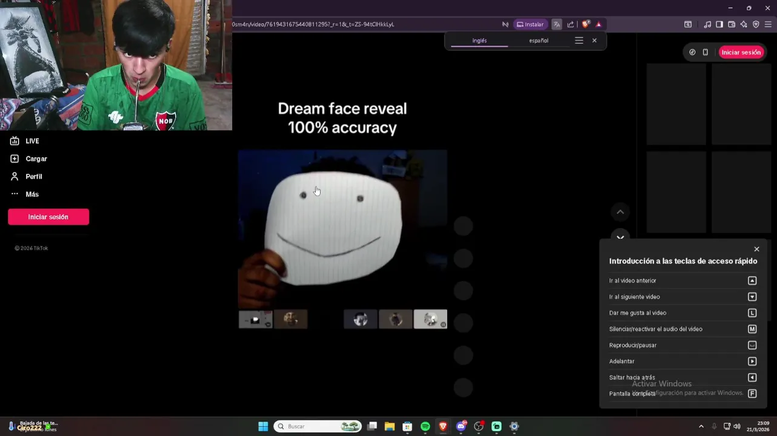Open Spotify from the taskbar
Image resolution: width=777 pixels, height=436 pixels.
[x=425, y=426]
